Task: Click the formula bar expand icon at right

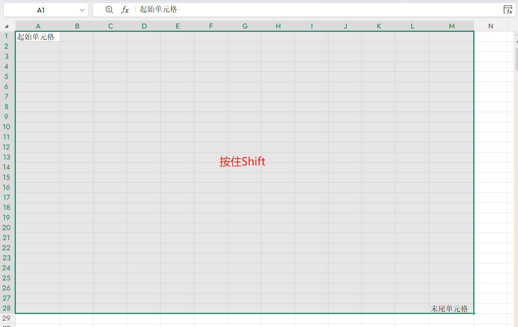Action: tap(508, 10)
